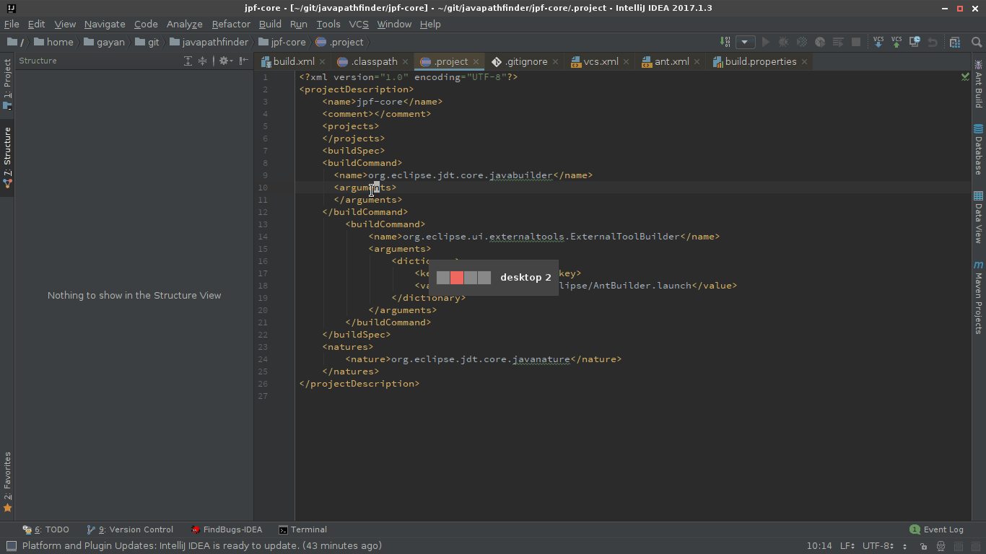986x554 pixels.
Task: Open the Refactor menu
Action: pyautogui.click(x=230, y=24)
